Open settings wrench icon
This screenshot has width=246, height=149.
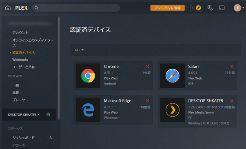[x=210, y=8]
